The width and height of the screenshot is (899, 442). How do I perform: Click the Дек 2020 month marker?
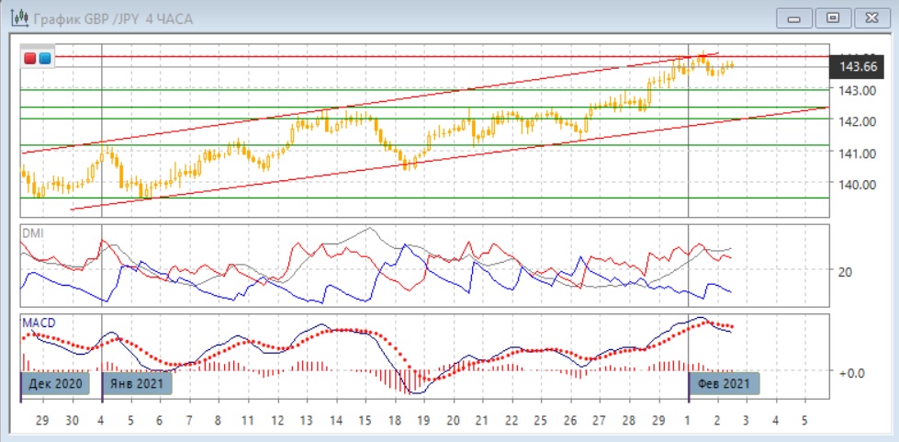(56, 384)
